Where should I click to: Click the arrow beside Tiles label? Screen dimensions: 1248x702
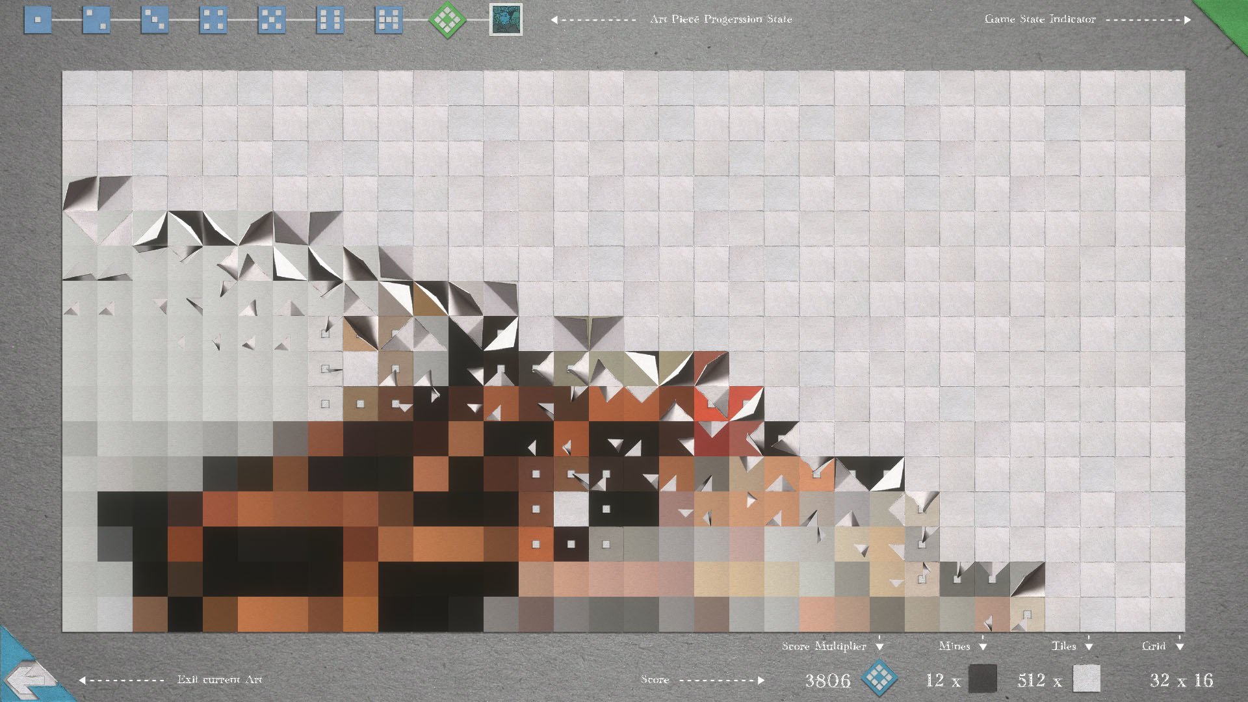[1089, 647]
